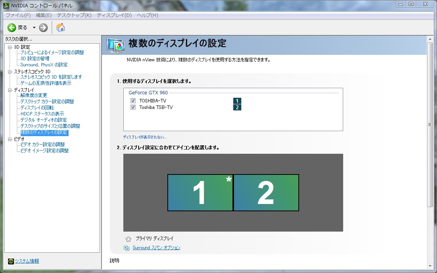The image size is (437, 273).
Task: Maximize the NVIDIA control panel window
Action: click(411, 4)
